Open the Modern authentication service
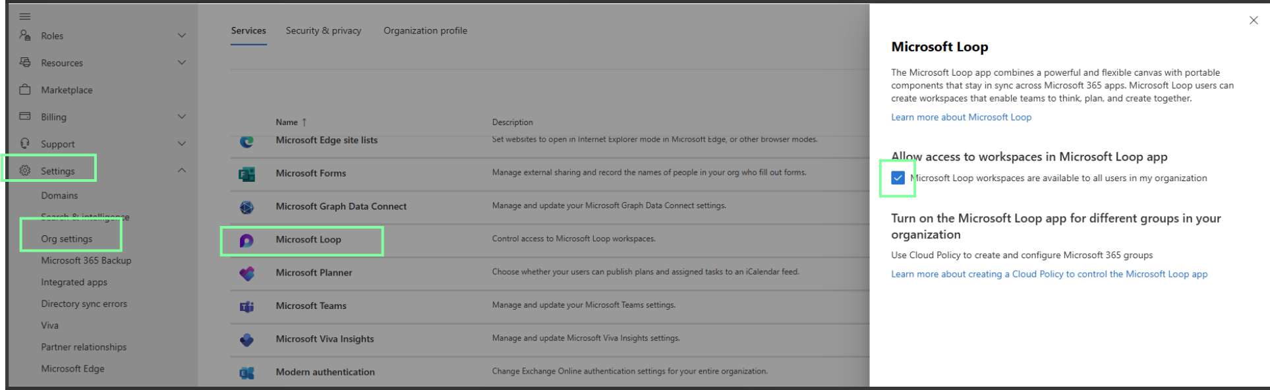 [325, 372]
